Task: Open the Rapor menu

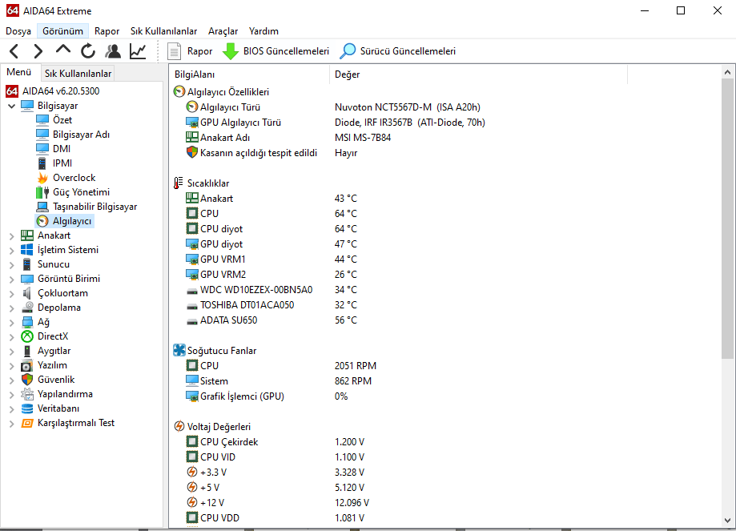Action: (x=107, y=31)
